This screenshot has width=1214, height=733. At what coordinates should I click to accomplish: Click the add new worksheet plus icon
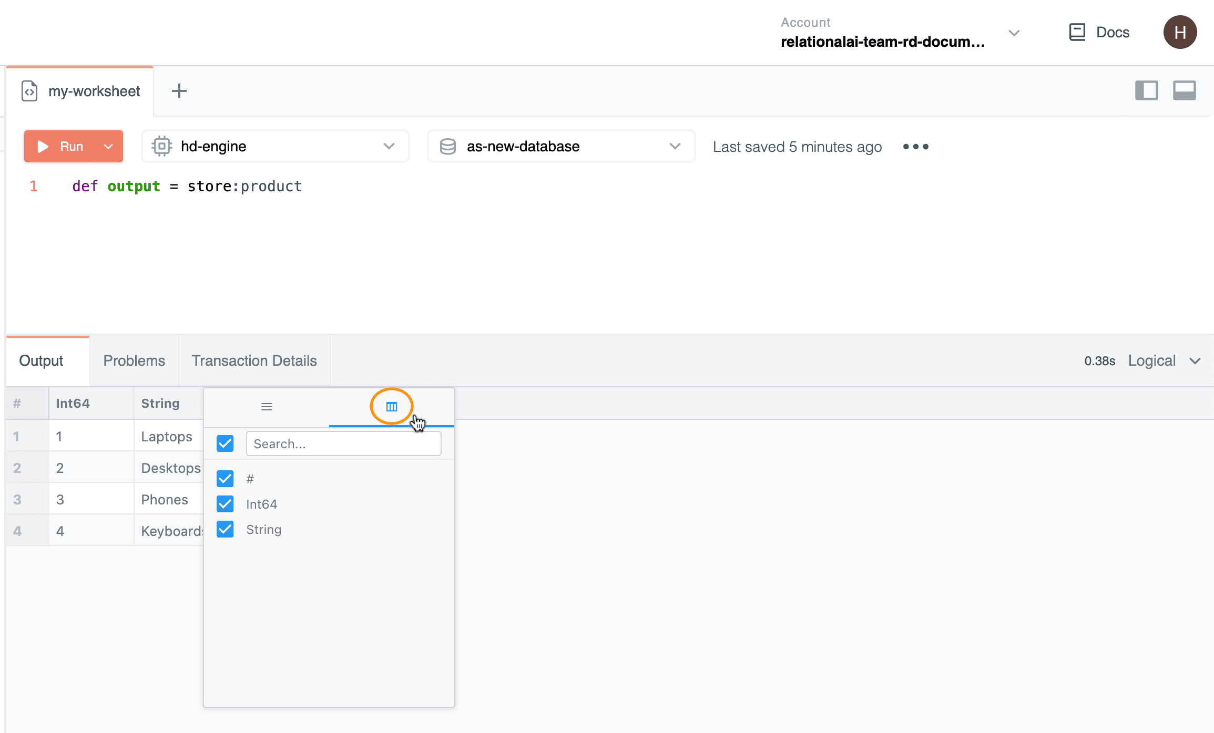tap(179, 91)
